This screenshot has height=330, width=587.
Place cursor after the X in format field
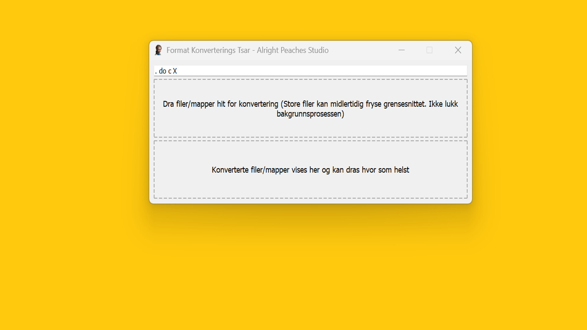(178, 70)
